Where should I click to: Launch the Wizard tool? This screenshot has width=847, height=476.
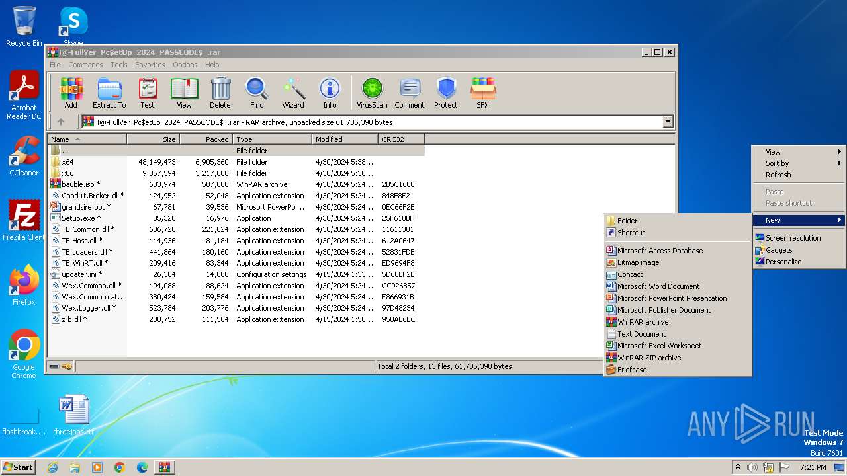[293, 93]
